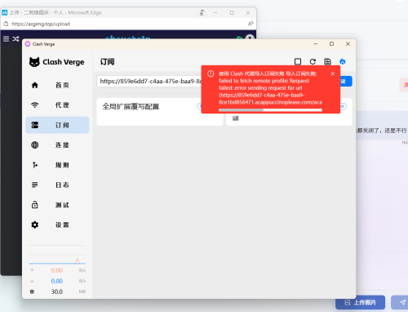Image resolution: width=408 pixels, height=312 pixels.
Task: Click into the subscription URL input field
Action: [149, 81]
